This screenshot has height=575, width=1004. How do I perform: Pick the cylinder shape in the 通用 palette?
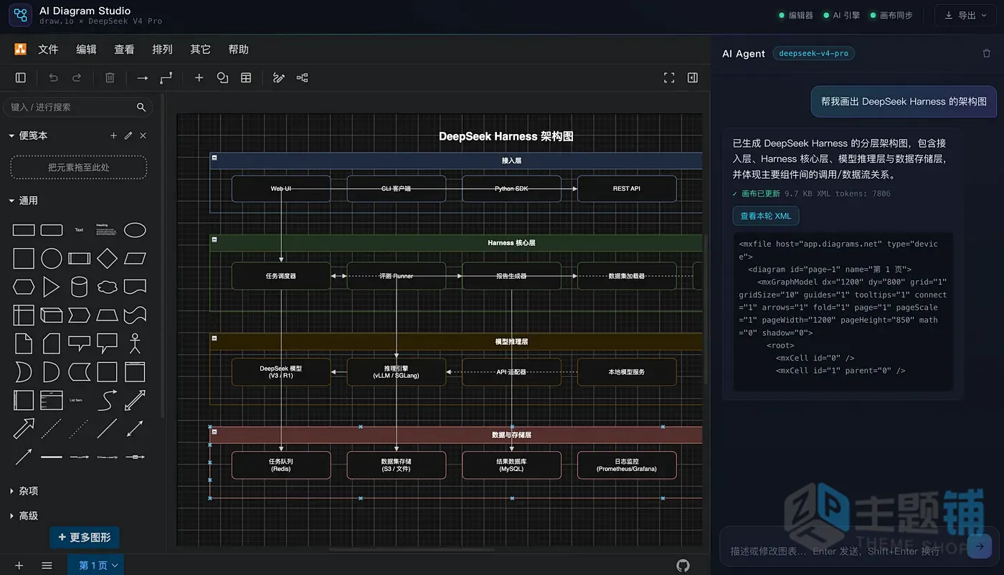(80, 287)
